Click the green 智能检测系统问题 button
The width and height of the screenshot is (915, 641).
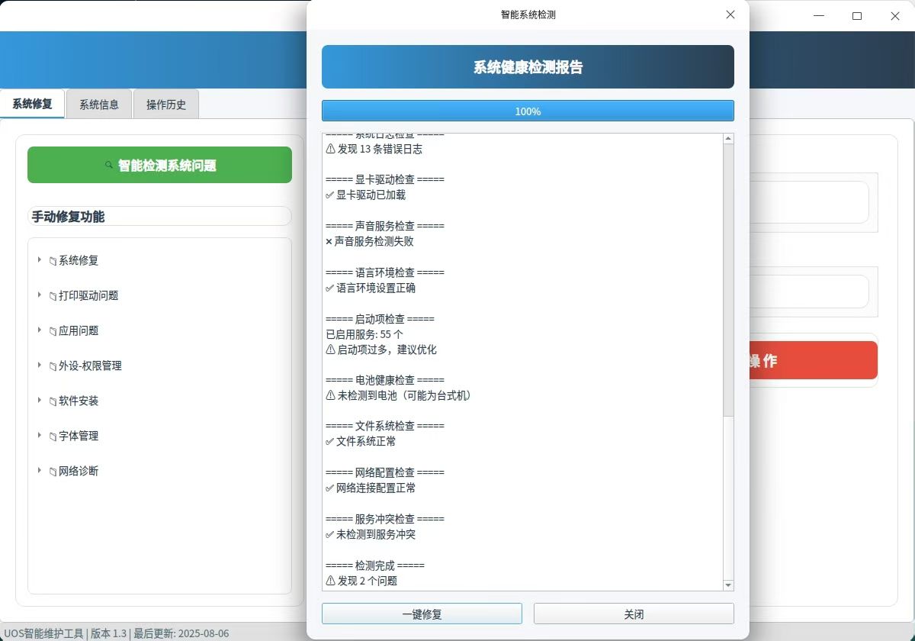159,165
